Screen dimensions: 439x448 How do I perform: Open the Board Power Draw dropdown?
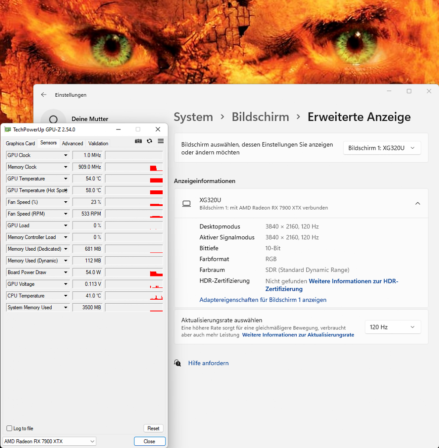pos(66,272)
